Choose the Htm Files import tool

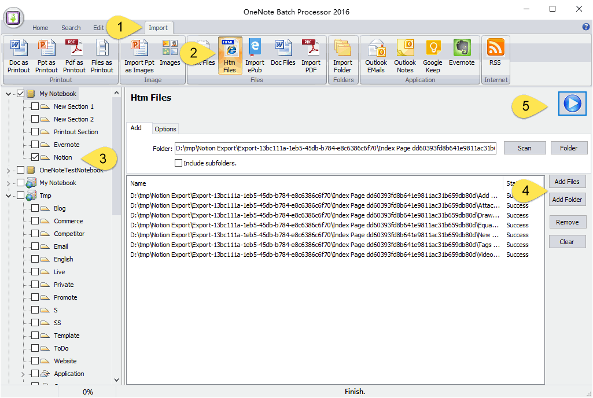pyautogui.click(x=230, y=56)
